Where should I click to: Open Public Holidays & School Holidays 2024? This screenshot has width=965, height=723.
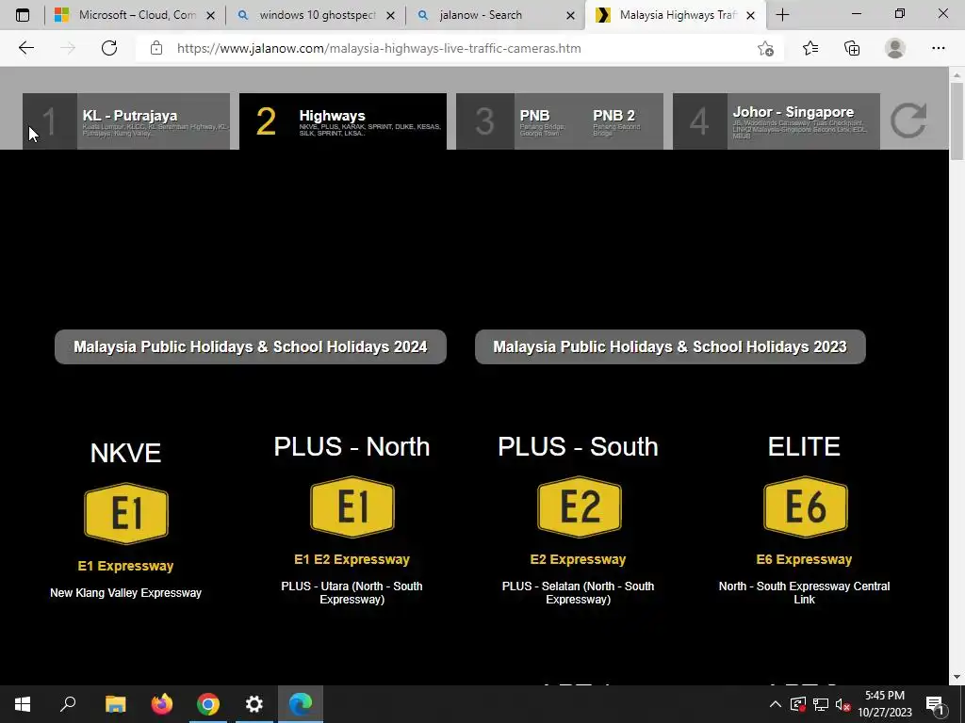coord(251,346)
